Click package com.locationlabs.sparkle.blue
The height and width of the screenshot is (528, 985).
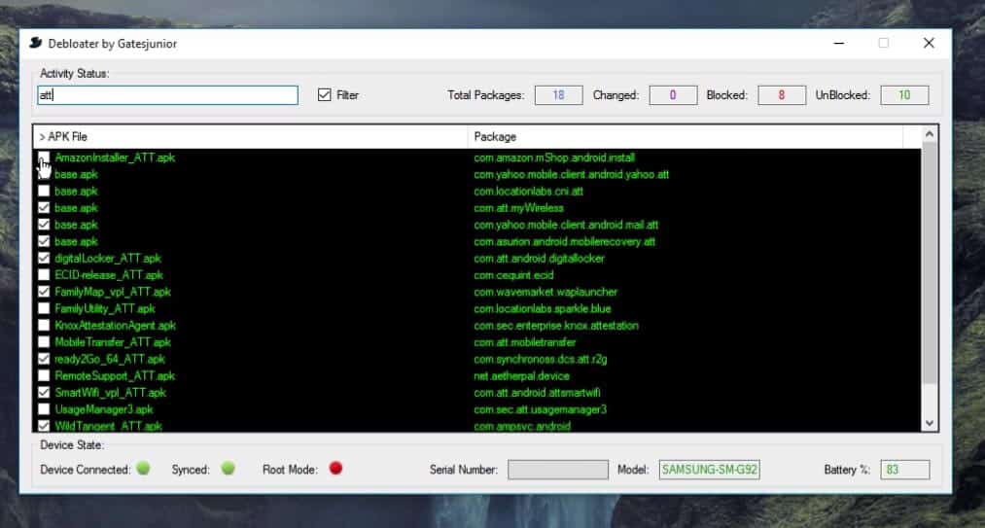click(x=543, y=308)
